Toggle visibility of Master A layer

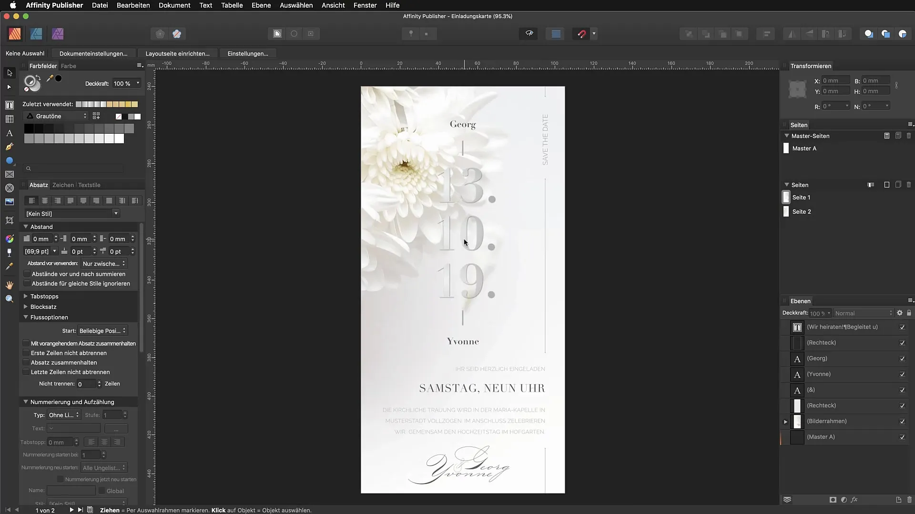pyautogui.click(x=902, y=437)
